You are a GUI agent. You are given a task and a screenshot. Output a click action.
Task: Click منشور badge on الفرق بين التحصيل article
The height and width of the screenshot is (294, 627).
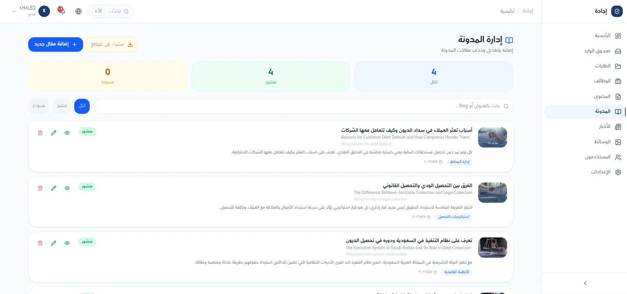pos(87,186)
